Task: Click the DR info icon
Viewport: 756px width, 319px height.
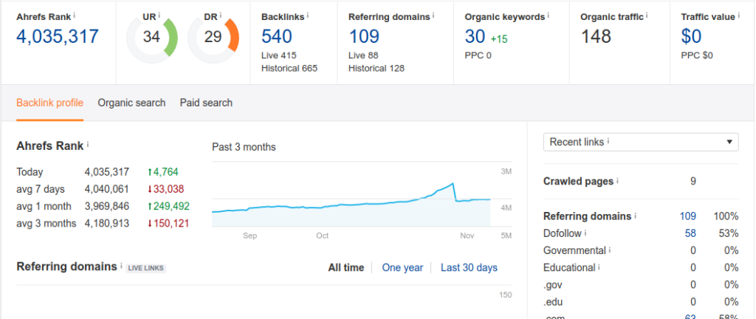Action: (x=221, y=16)
